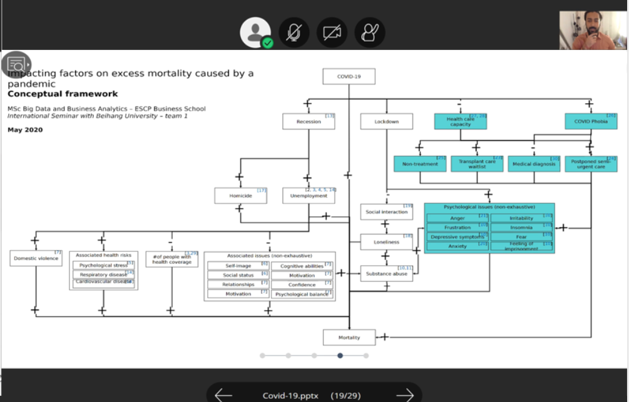Go to the previous slide arrow
The width and height of the screenshot is (629, 402).
click(223, 395)
